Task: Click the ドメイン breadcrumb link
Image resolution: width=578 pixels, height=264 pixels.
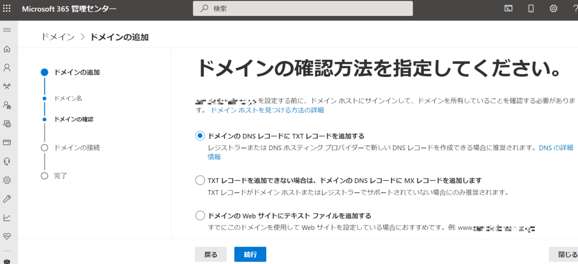Action: pos(58,37)
